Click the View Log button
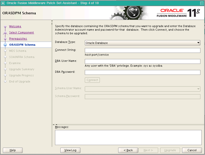The width and height of the screenshot is (205, 155). pos(70,150)
